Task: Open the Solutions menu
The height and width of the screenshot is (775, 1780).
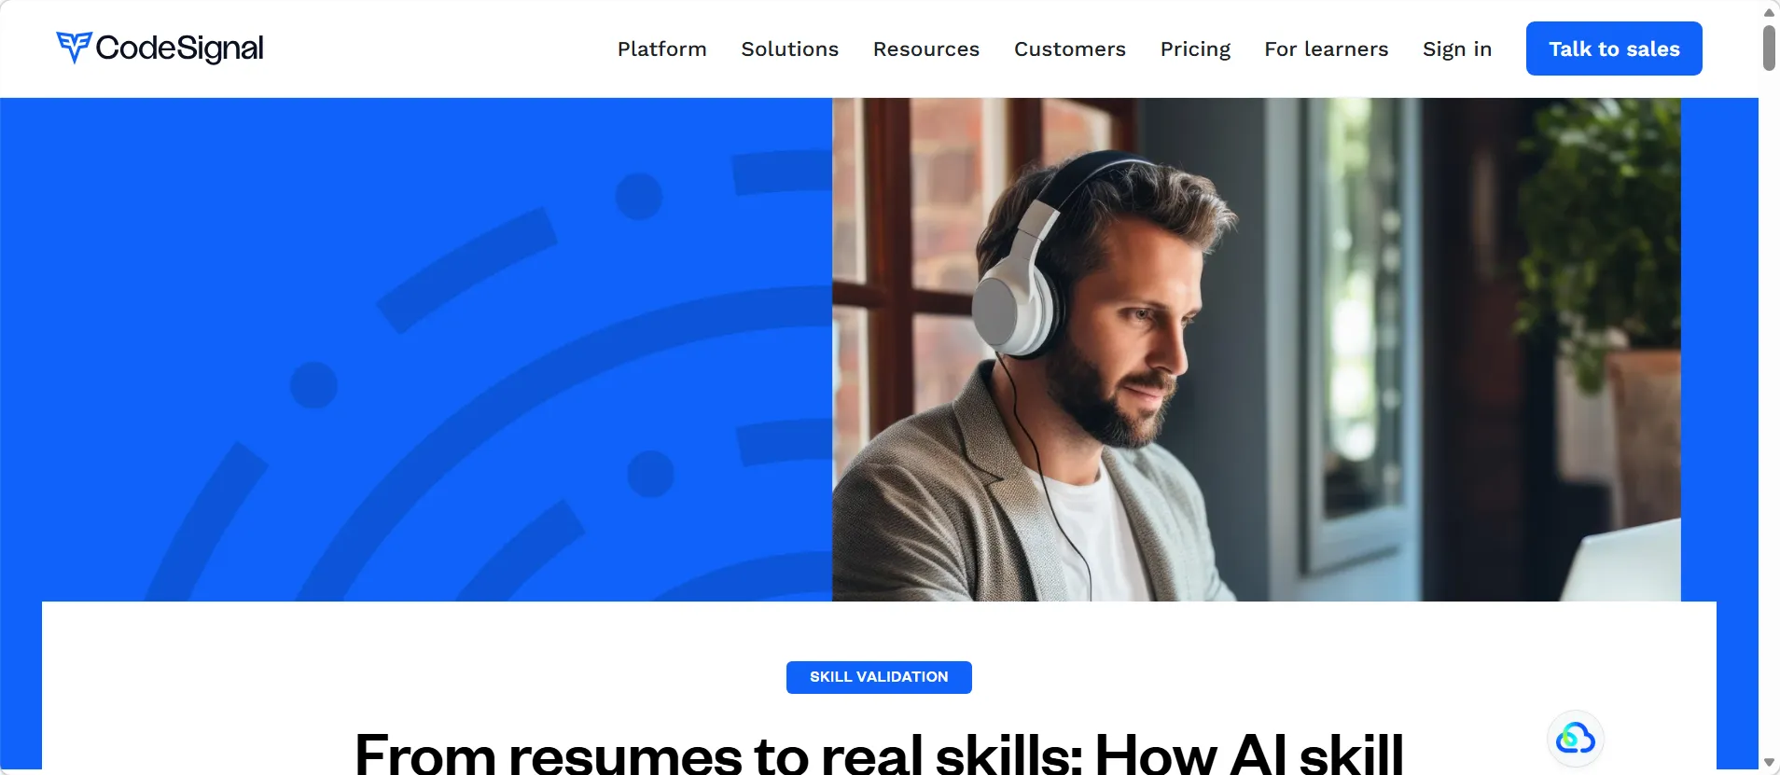Action: click(789, 48)
